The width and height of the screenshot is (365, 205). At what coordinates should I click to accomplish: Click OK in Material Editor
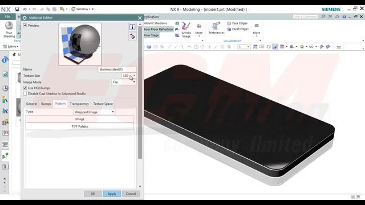[x=92, y=194]
